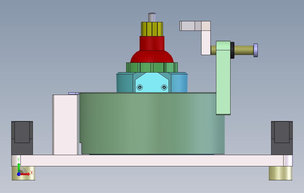Select the left dark gray bracket
Viewport: 304px width, 193px height.
[22, 138]
